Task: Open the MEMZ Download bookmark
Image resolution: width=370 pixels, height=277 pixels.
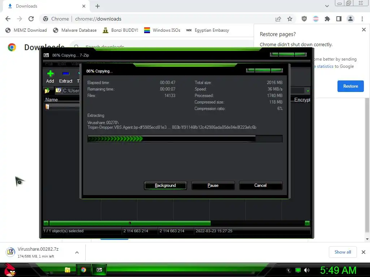Action: [x=26, y=30]
